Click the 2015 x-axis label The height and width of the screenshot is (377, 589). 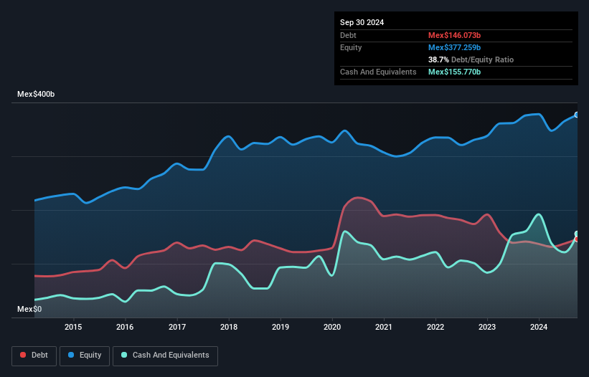coord(73,327)
